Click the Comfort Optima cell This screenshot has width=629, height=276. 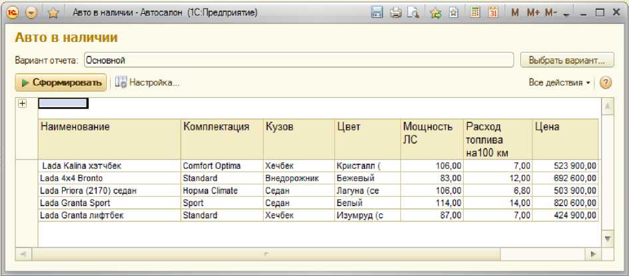[x=223, y=166]
